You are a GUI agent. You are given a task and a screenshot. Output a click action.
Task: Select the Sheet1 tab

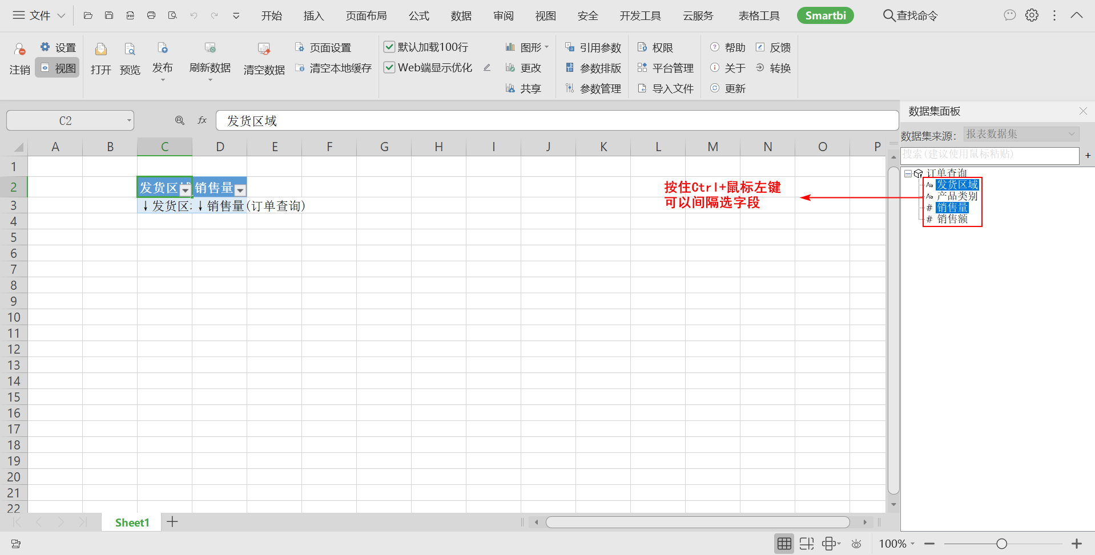132,522
